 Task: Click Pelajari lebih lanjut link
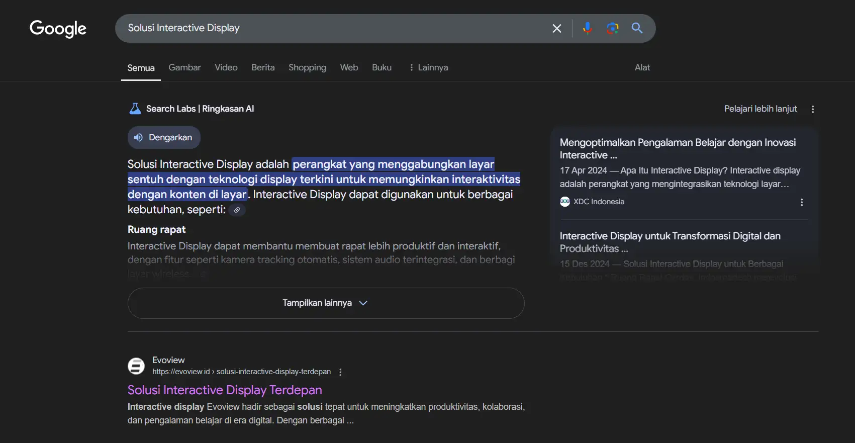click(x=761, y=109)
